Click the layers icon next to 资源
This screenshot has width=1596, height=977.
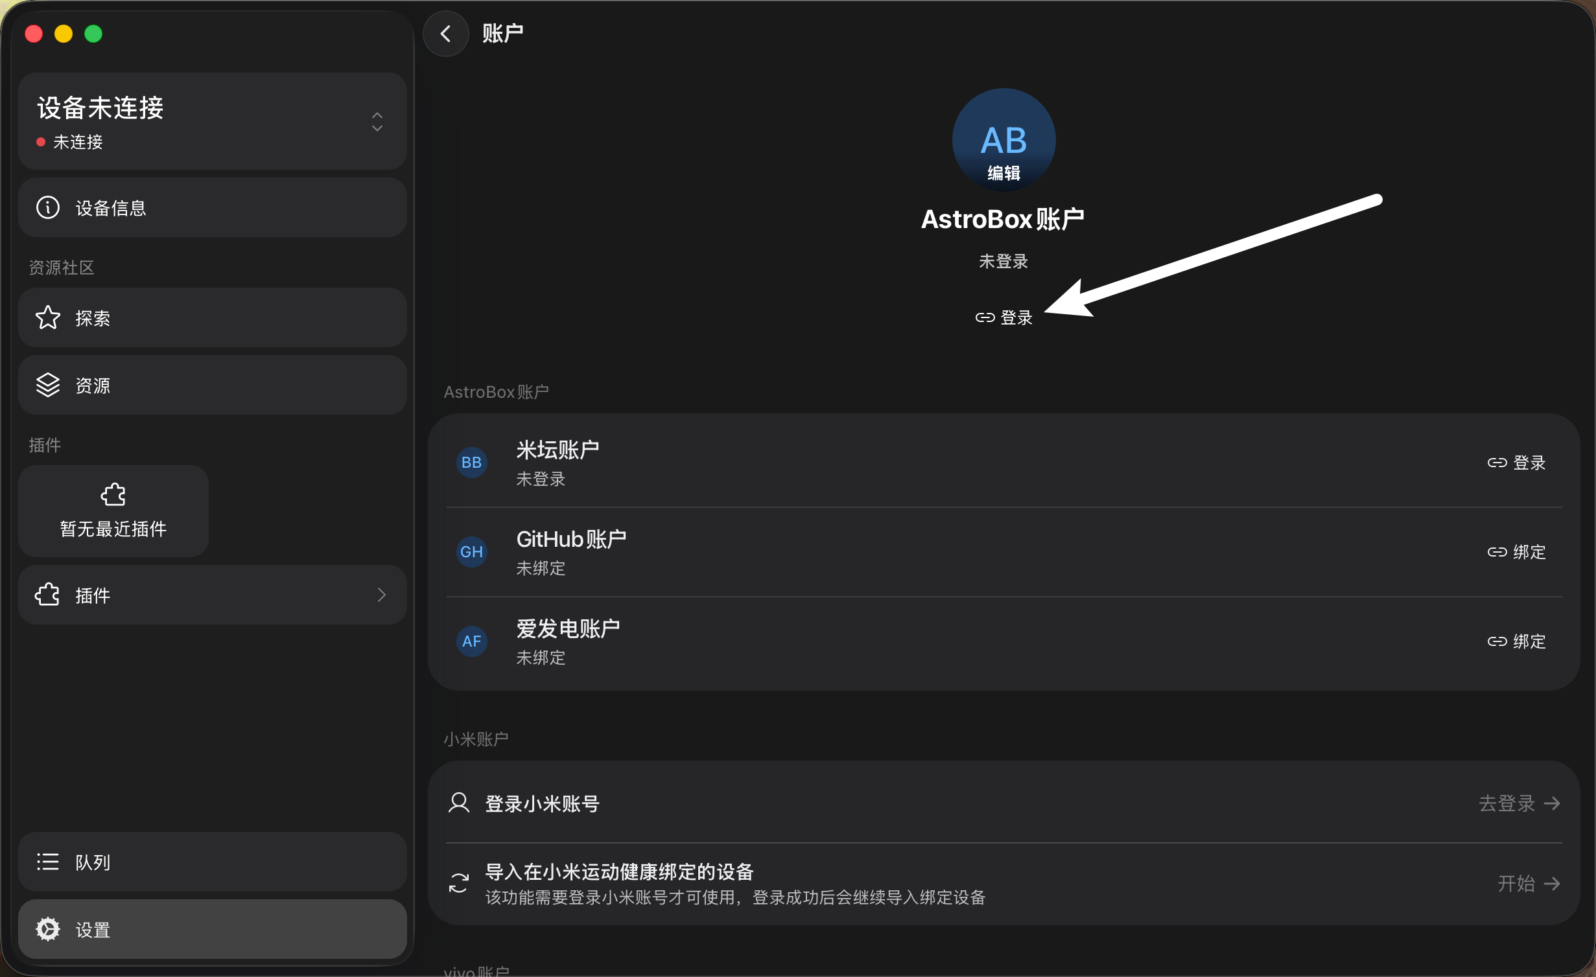(x=48, y=385)
